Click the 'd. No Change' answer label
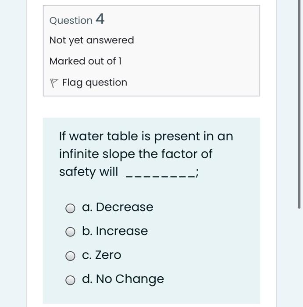Image resolution: width=303 pixels, height=307 pixels. click(123, 279)
